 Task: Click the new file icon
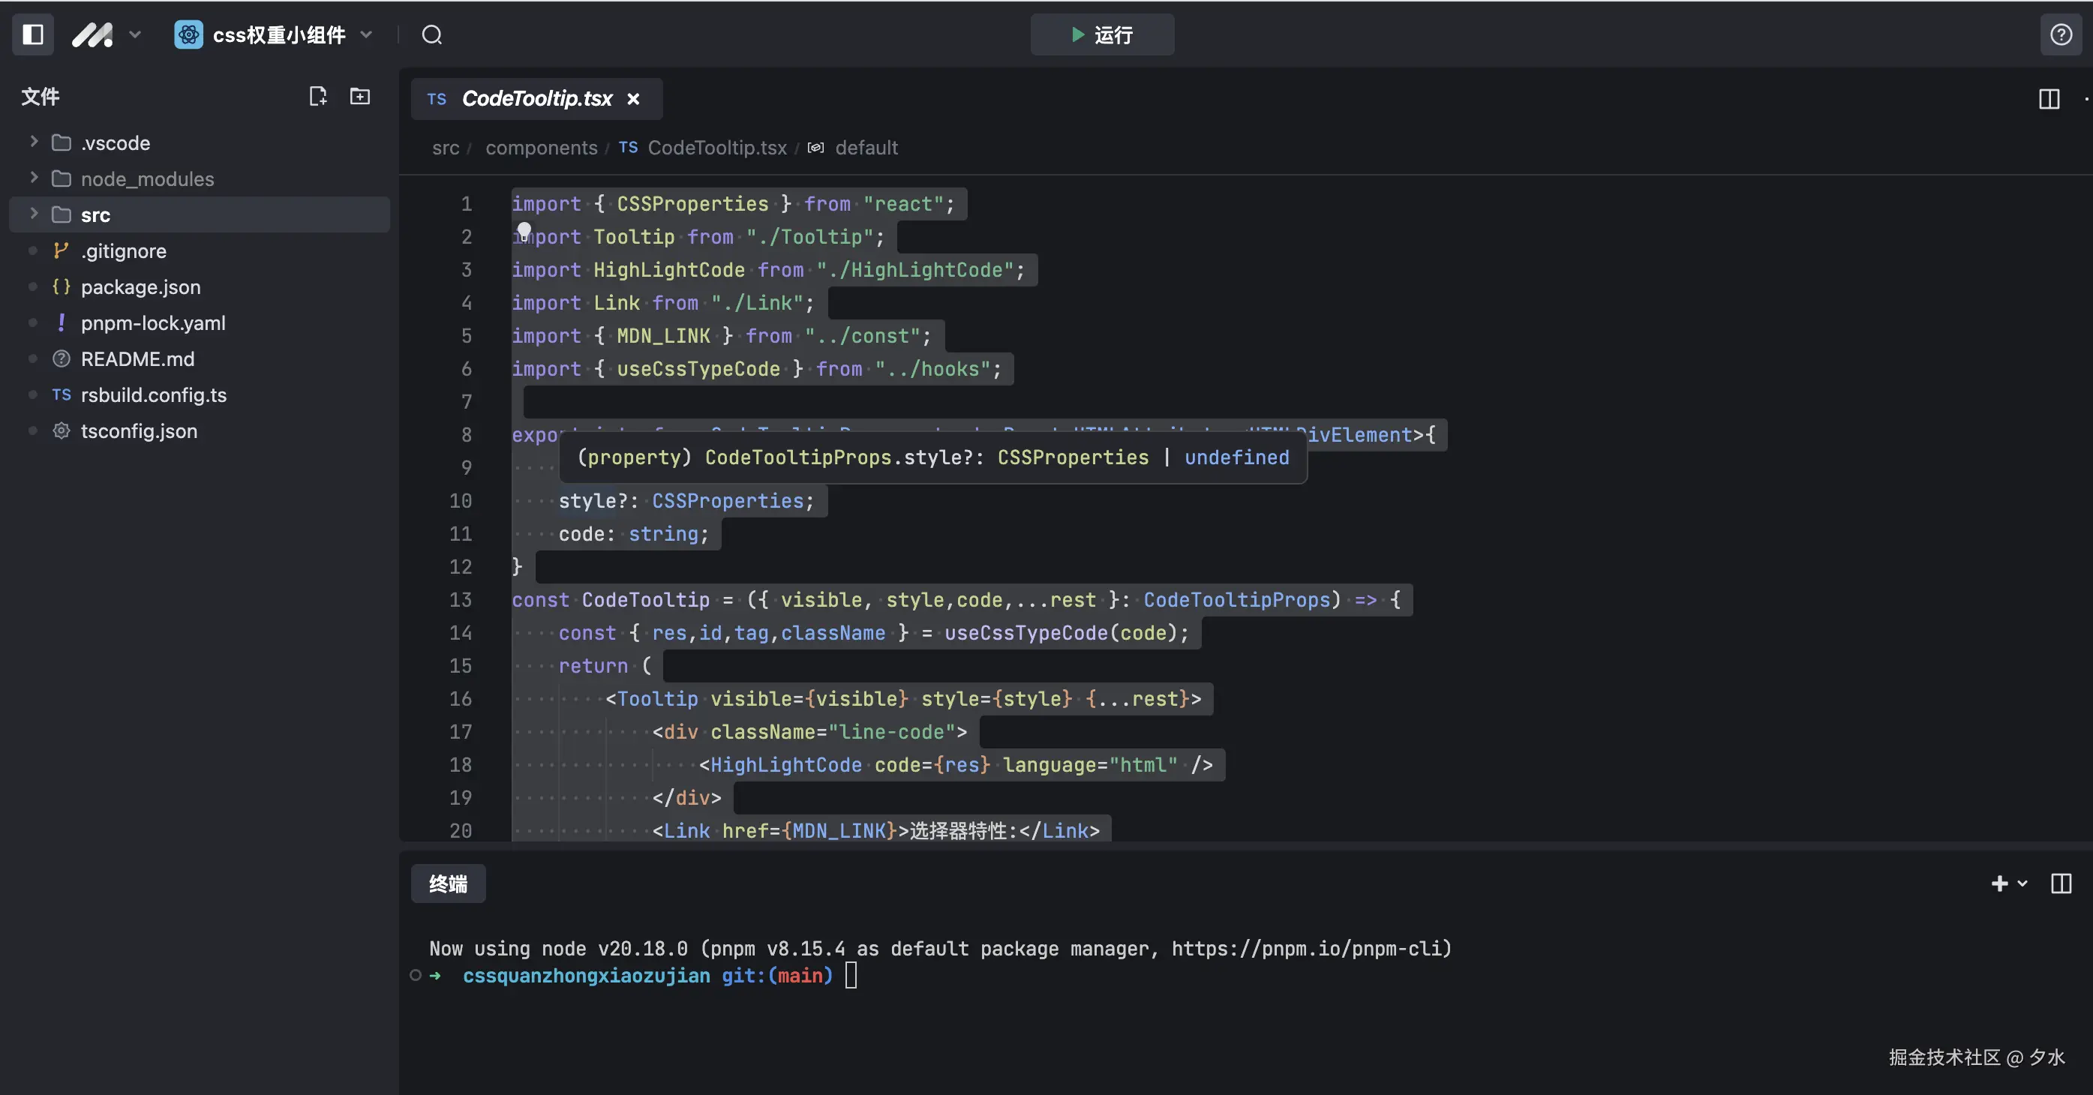[x=317, y=97]
